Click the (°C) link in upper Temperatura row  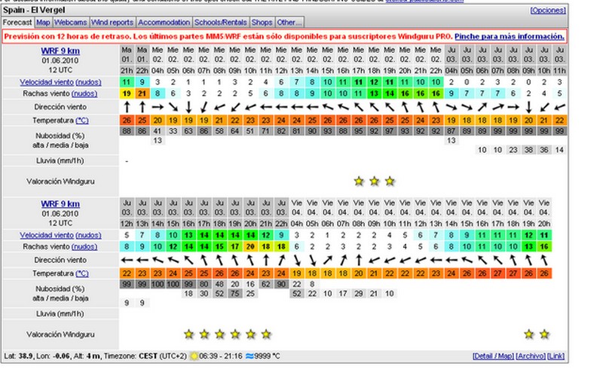coord(82,120)
